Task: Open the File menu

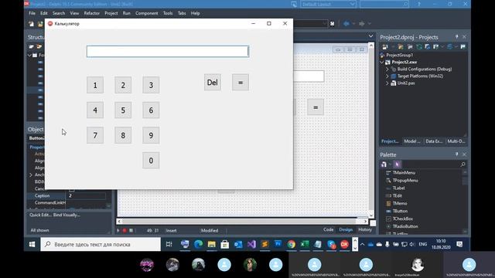Action: 32,13
